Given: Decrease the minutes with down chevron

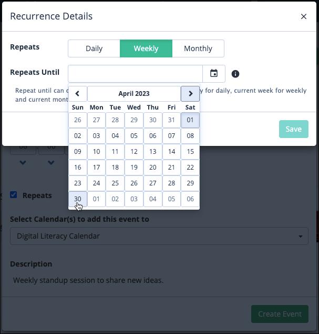Looking at the screenshot, I should [x=51, y=163].
